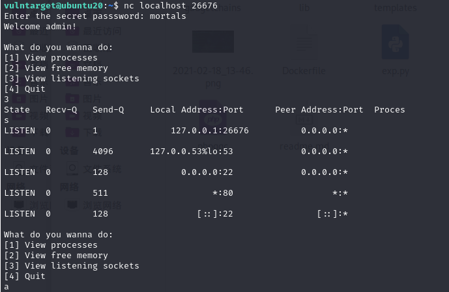Click the [::]:22 local address entry
449x292 pixels.
pos(215,214)
